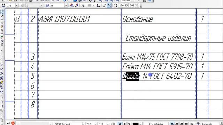Screen dimensions: 223x125
Task: Click the row Гайка М14 ГОСТ 5915-70
Action: point(157,66)
